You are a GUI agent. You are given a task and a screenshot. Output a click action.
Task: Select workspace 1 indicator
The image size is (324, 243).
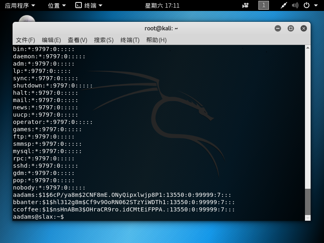(x=264, y=5)
